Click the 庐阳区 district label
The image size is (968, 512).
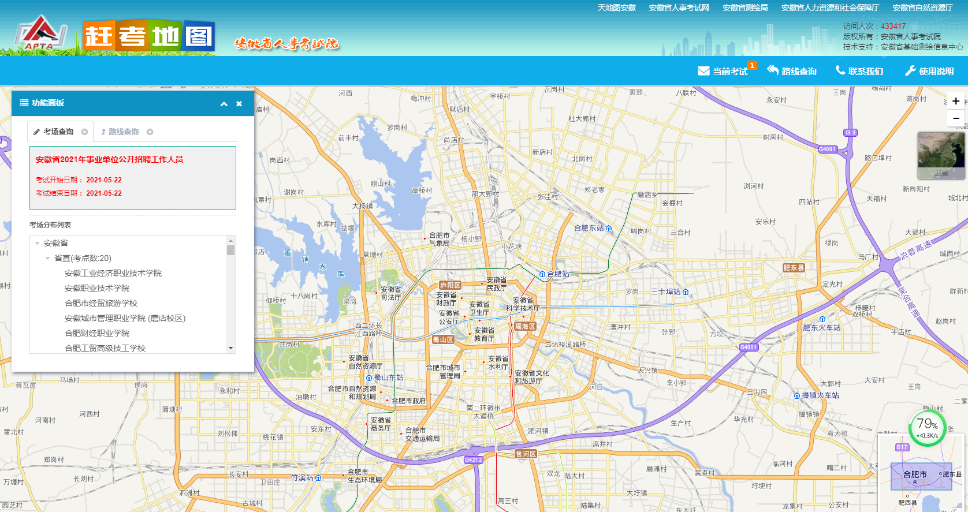(450, 285)
